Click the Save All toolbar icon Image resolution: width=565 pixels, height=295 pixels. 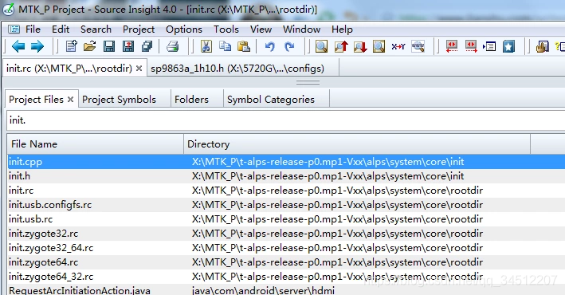[x=147, y=46]
